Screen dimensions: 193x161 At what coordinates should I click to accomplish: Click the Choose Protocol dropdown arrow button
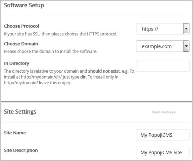[186, 29]
